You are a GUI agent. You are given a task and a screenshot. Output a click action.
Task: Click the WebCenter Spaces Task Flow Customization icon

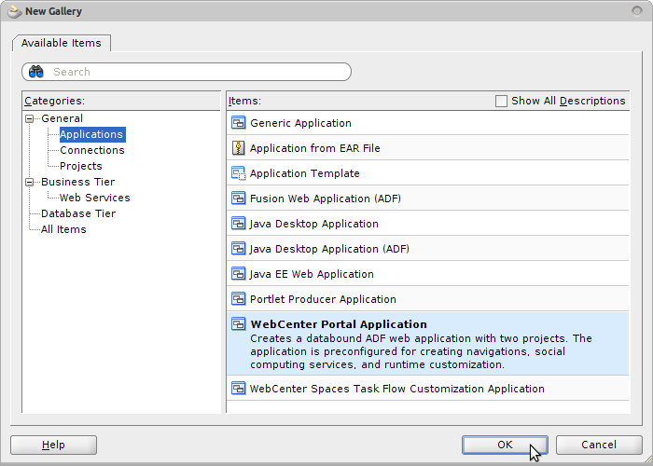click(238, 389)
